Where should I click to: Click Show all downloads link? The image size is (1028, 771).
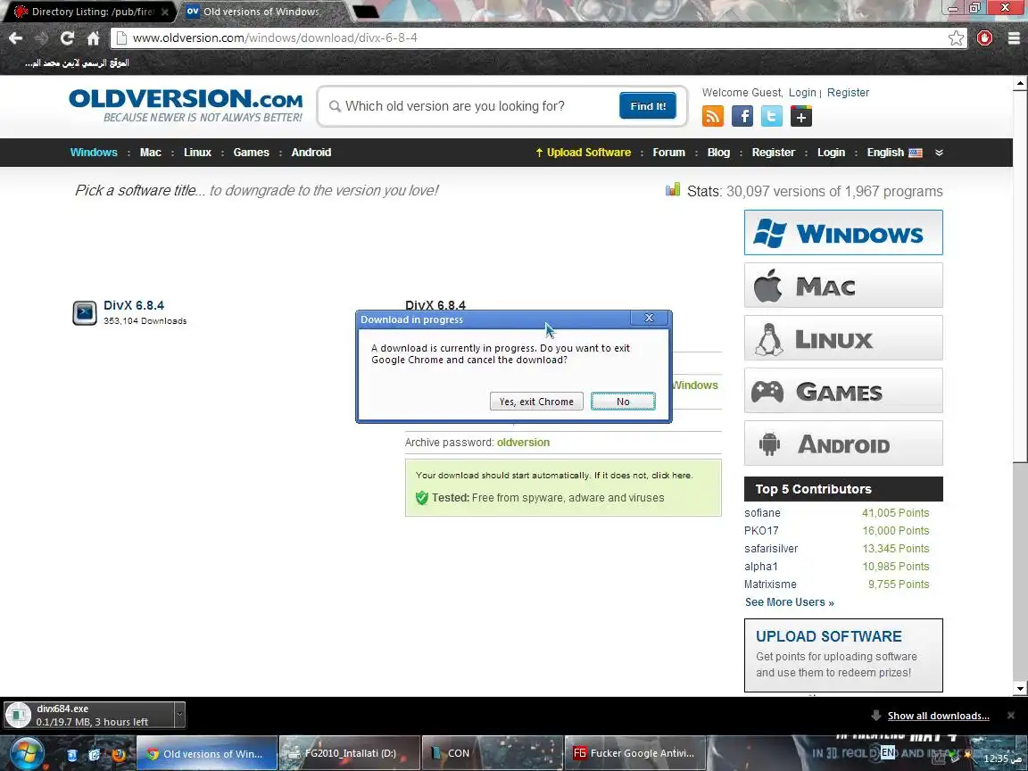(938, 716)
